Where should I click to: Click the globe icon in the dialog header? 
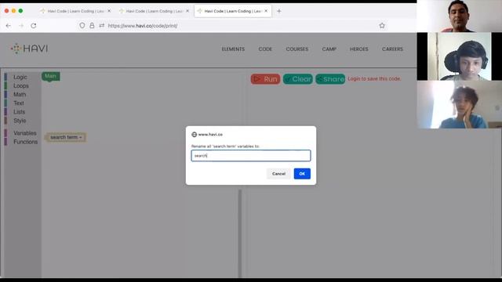point(194,135)
